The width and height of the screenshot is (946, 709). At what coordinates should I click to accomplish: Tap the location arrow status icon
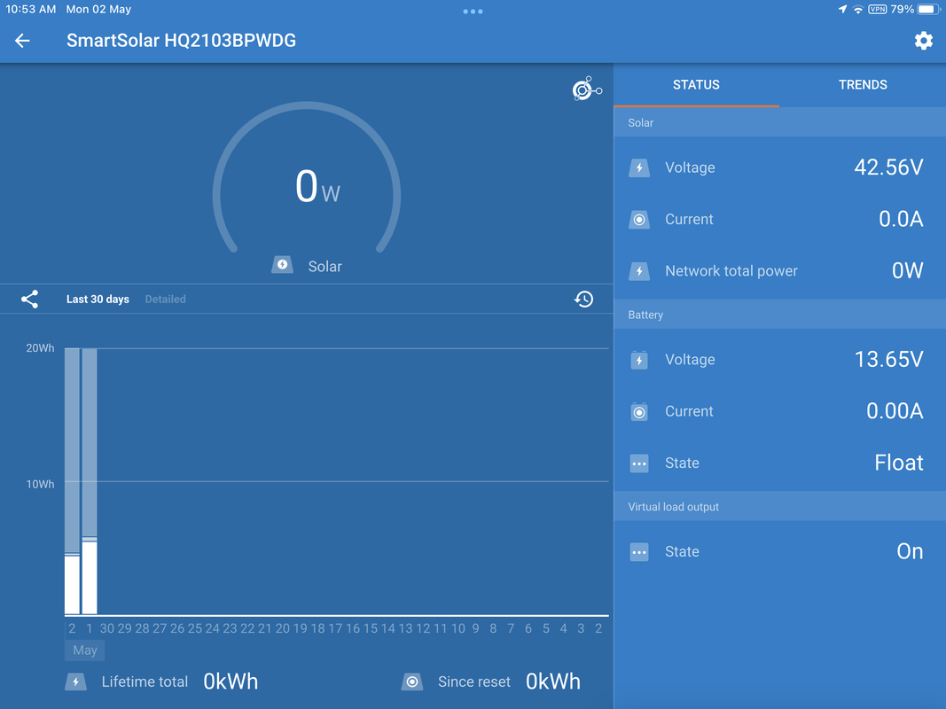(x=842, y=9)
